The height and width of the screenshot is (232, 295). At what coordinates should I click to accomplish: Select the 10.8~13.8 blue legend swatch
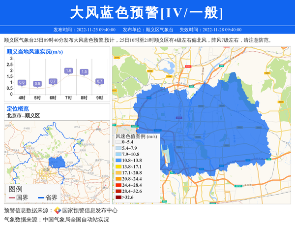118,161
